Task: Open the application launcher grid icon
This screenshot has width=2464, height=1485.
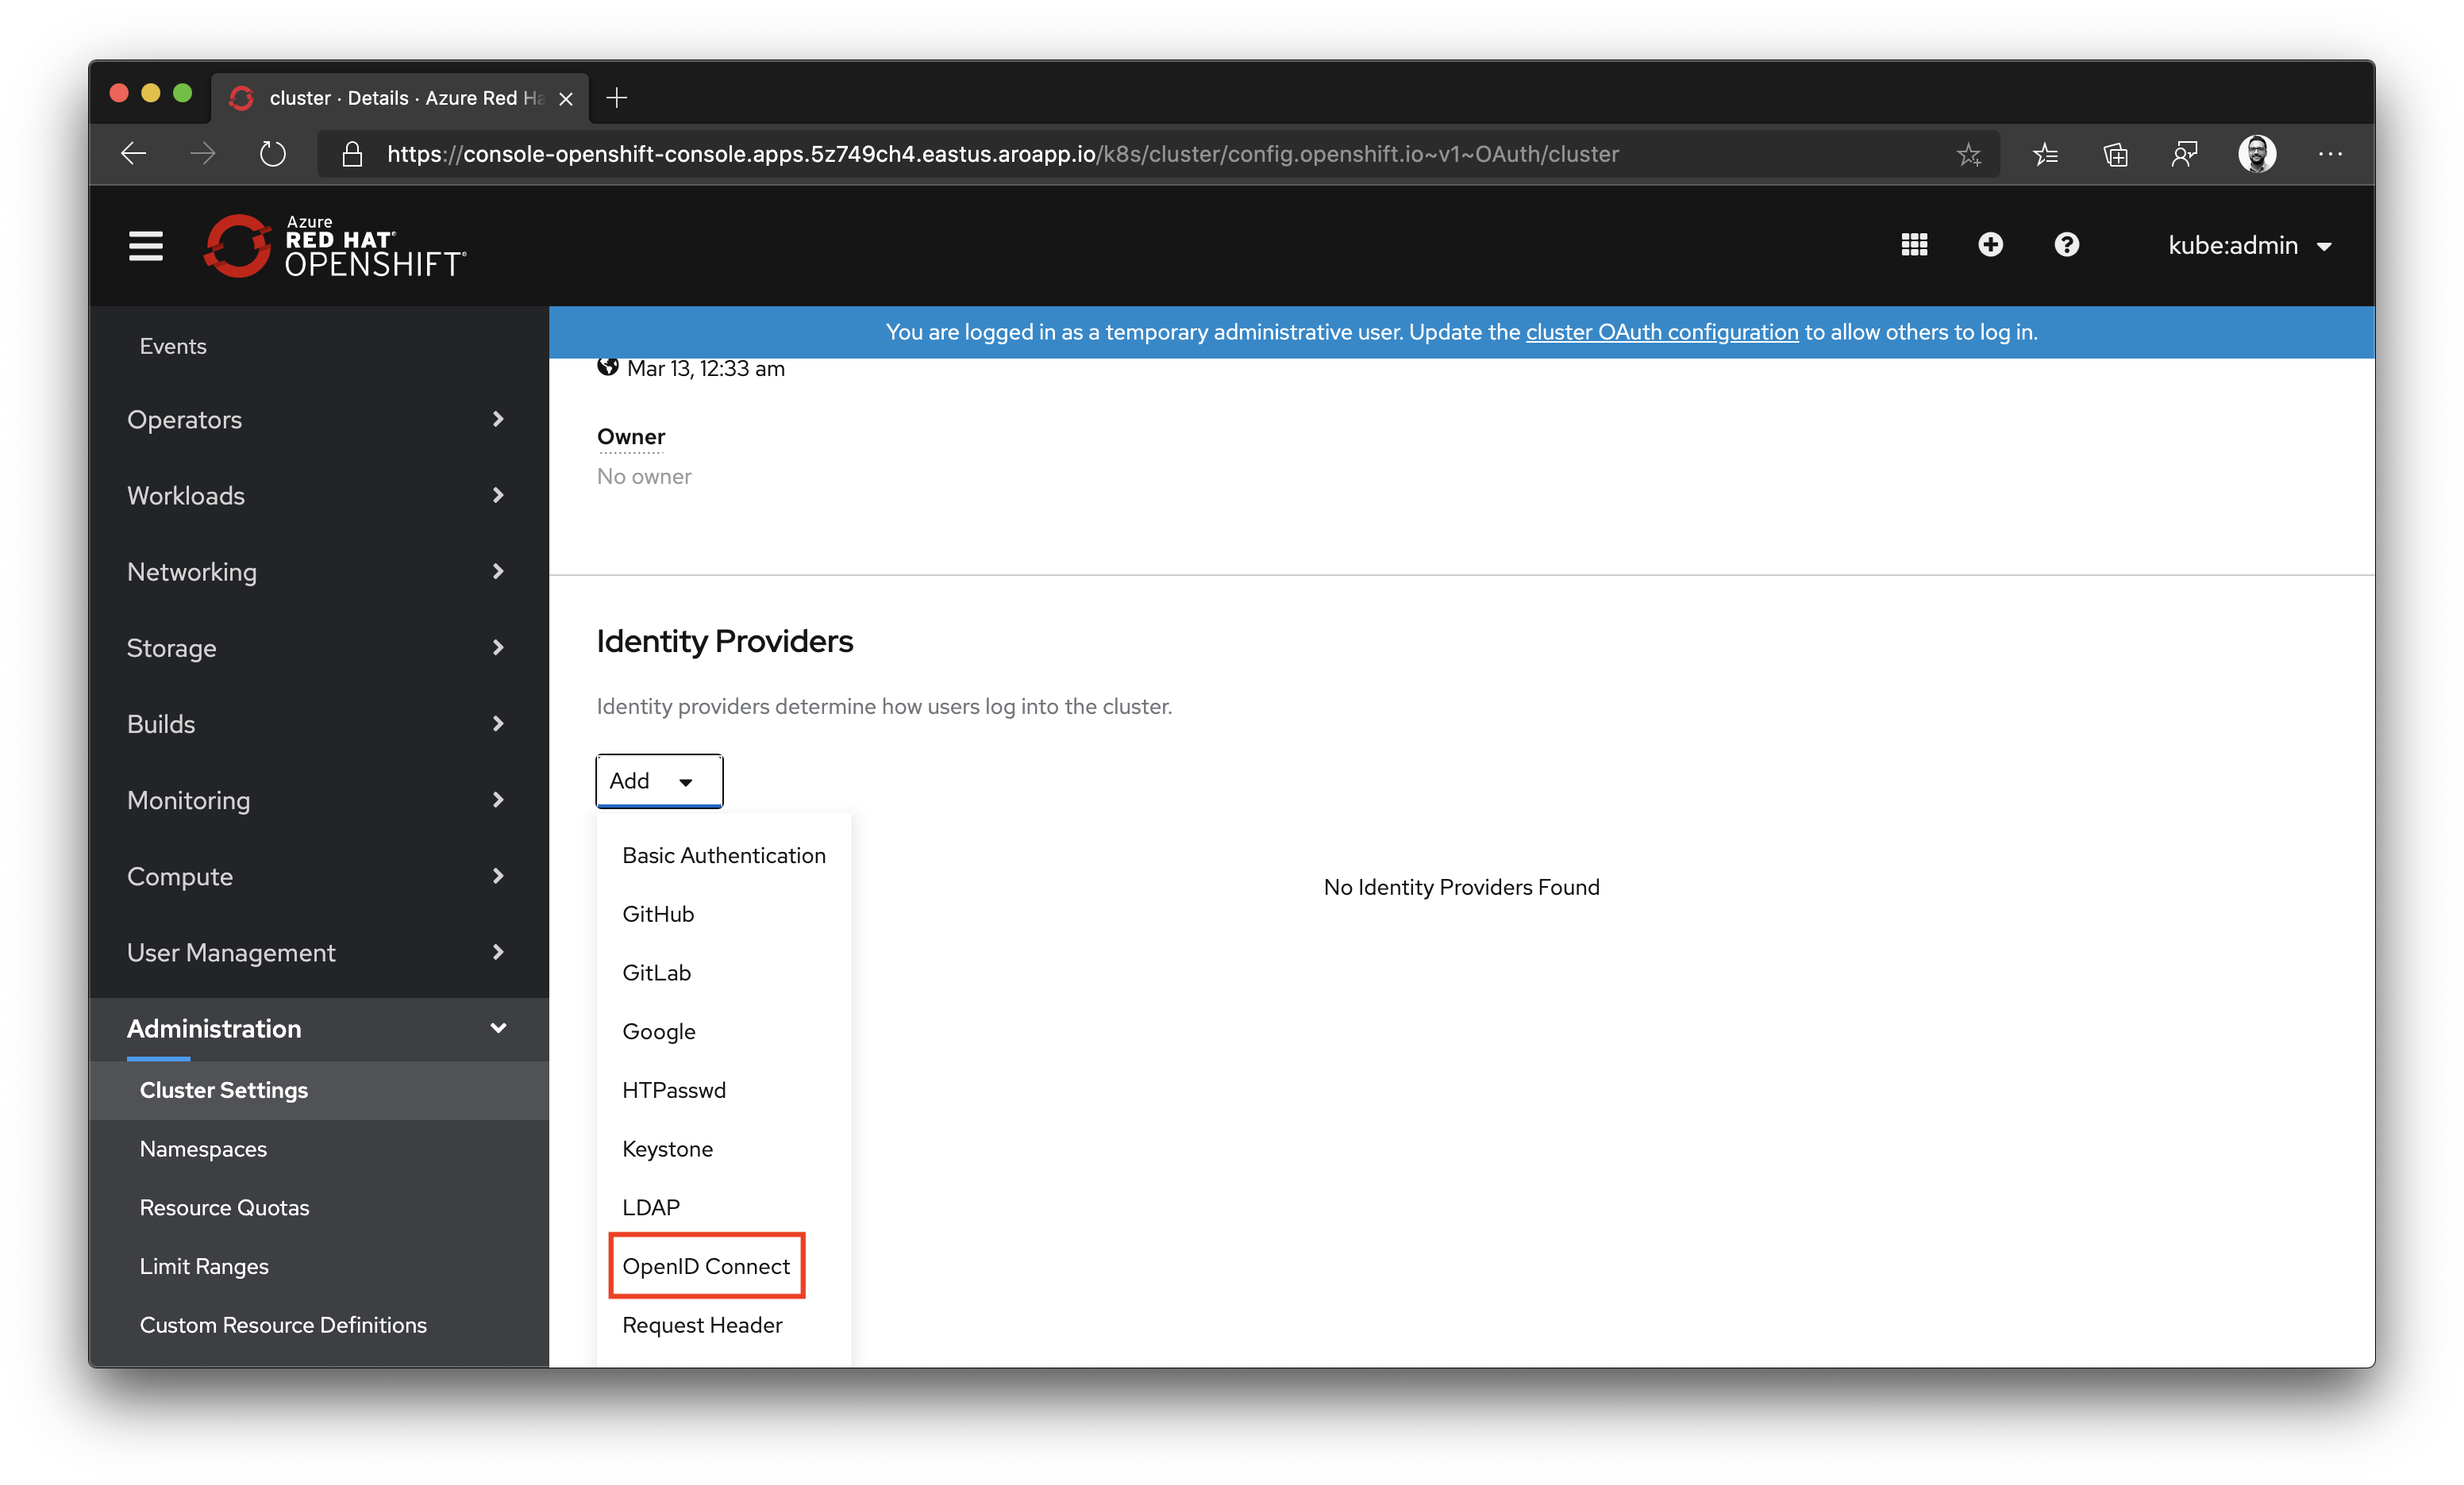Action: coord(1914,245)
